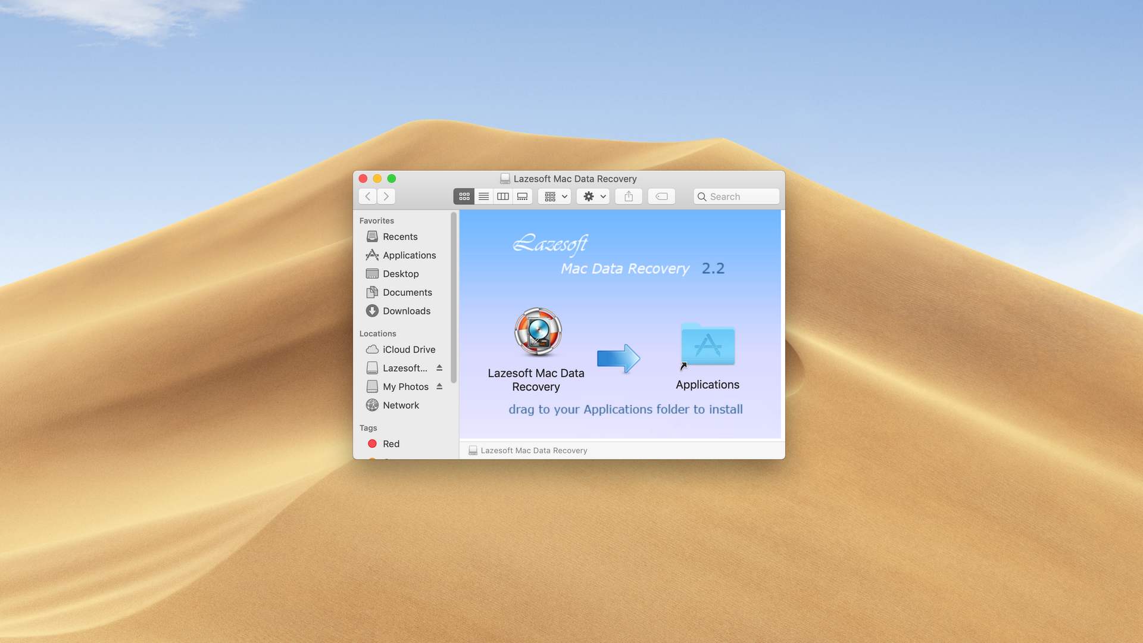Click the Locations section header
This screenshot has width=1143, height=643.
coord(377,334)
